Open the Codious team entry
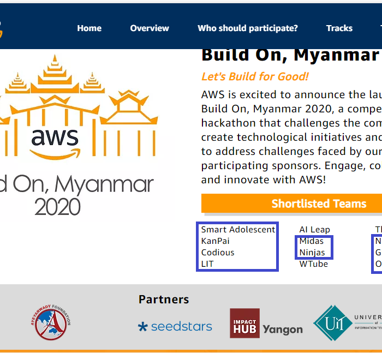The image size is (382, 353). 218,253
